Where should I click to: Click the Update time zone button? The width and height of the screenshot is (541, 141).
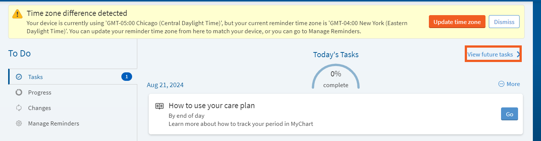457,22
